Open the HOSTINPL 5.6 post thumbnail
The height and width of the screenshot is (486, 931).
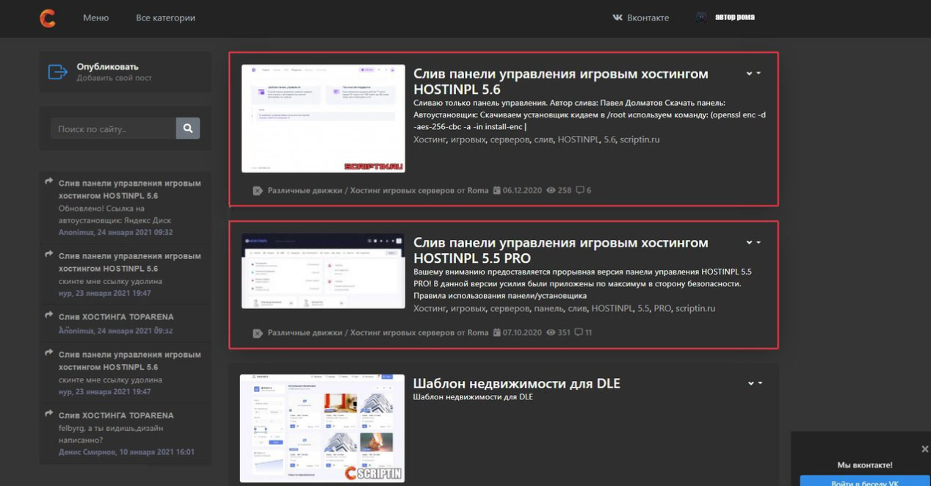323,119
